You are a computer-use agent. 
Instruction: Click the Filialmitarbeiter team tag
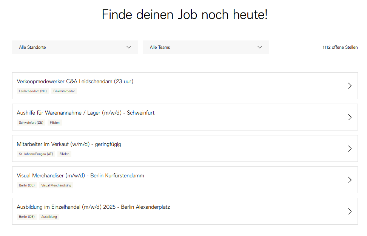coord(64,91)
